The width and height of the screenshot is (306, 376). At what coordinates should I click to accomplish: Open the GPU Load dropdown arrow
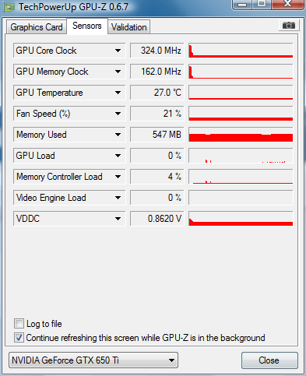(x=118, y=156)
